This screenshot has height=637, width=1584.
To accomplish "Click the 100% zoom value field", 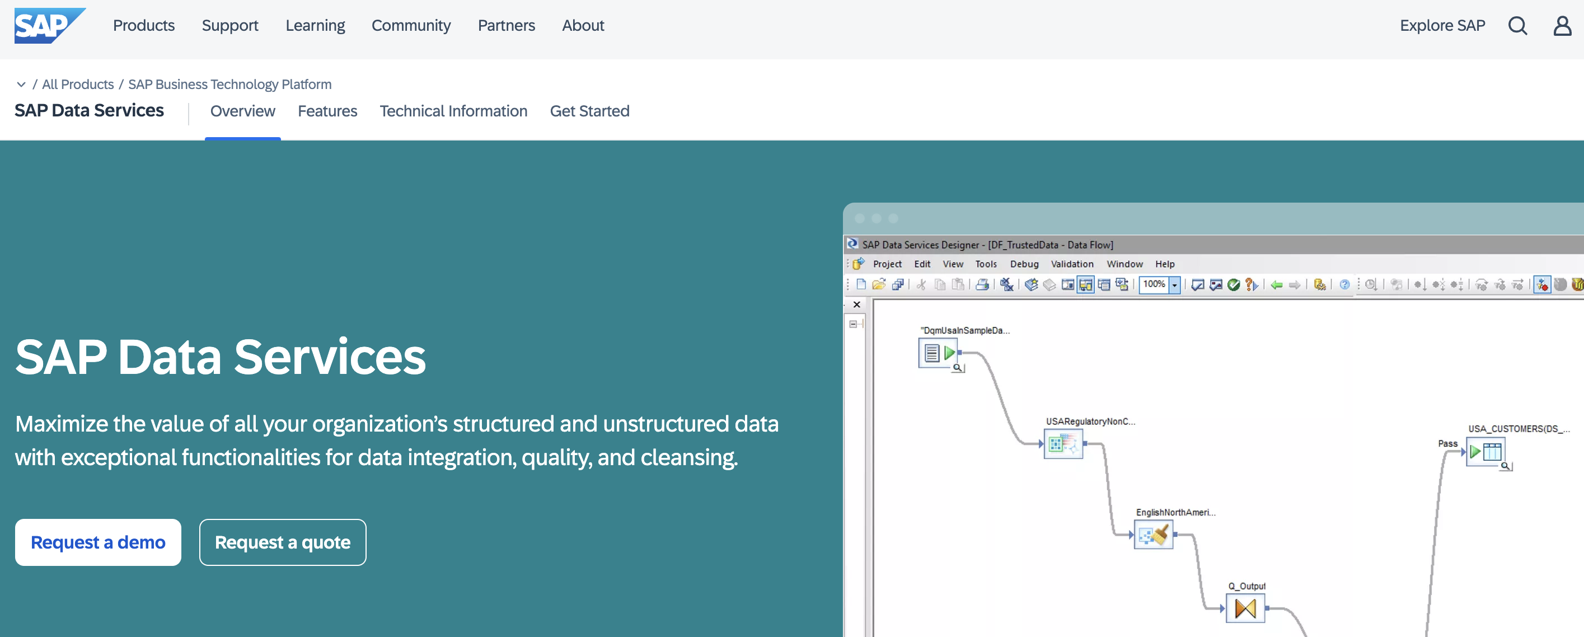I will click(1154, 285).
